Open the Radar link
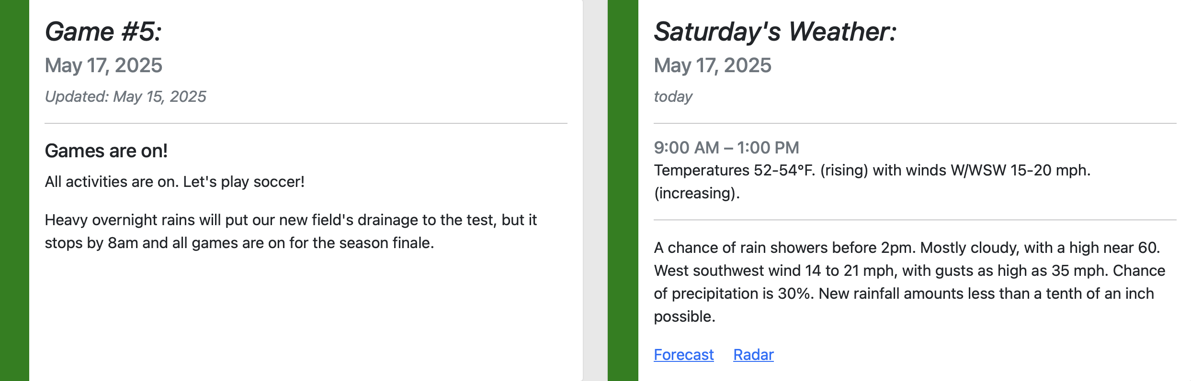 coord(753,355)
